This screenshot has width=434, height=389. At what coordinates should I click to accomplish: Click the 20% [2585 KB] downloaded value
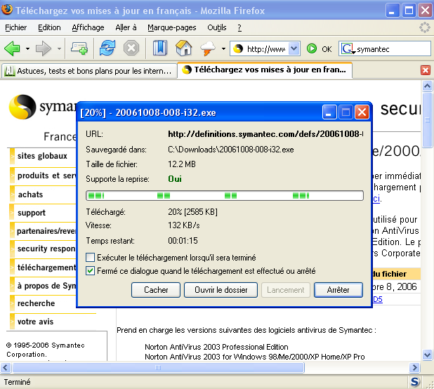tap(192, 212)
